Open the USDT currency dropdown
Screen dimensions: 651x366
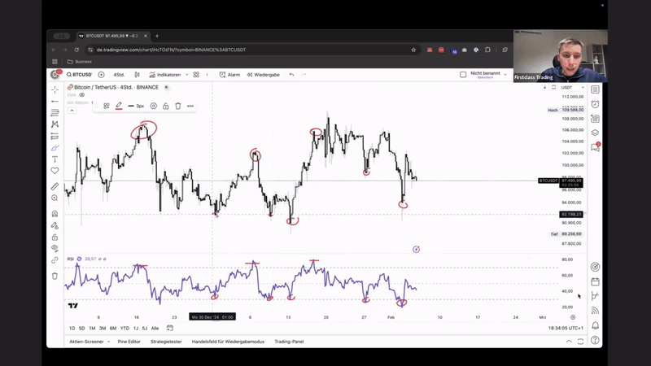[x=573, y=88]
